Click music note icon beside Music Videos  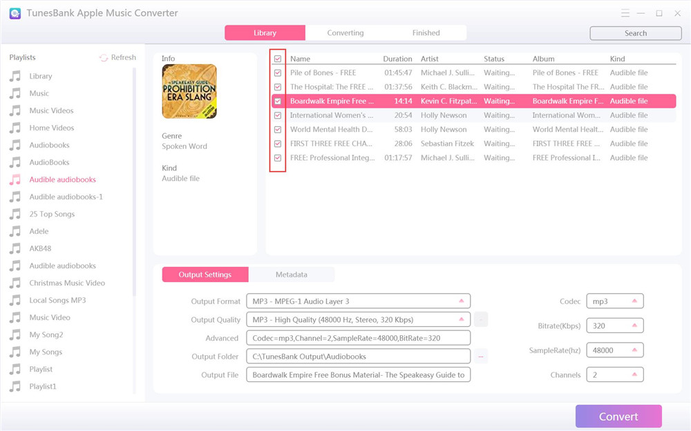pyautogui.click(x=15, y=110)
